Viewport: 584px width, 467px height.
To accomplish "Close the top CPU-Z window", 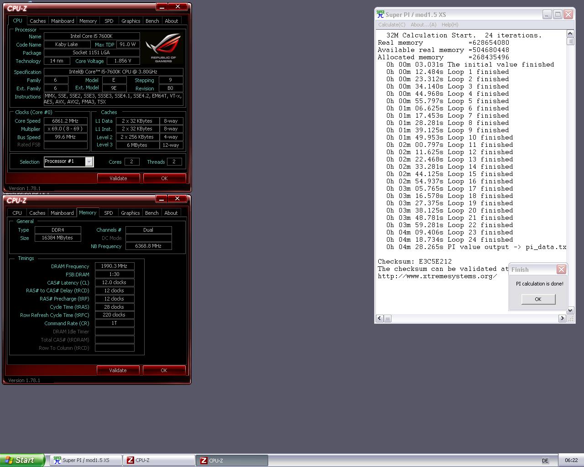I will point(177,7).
